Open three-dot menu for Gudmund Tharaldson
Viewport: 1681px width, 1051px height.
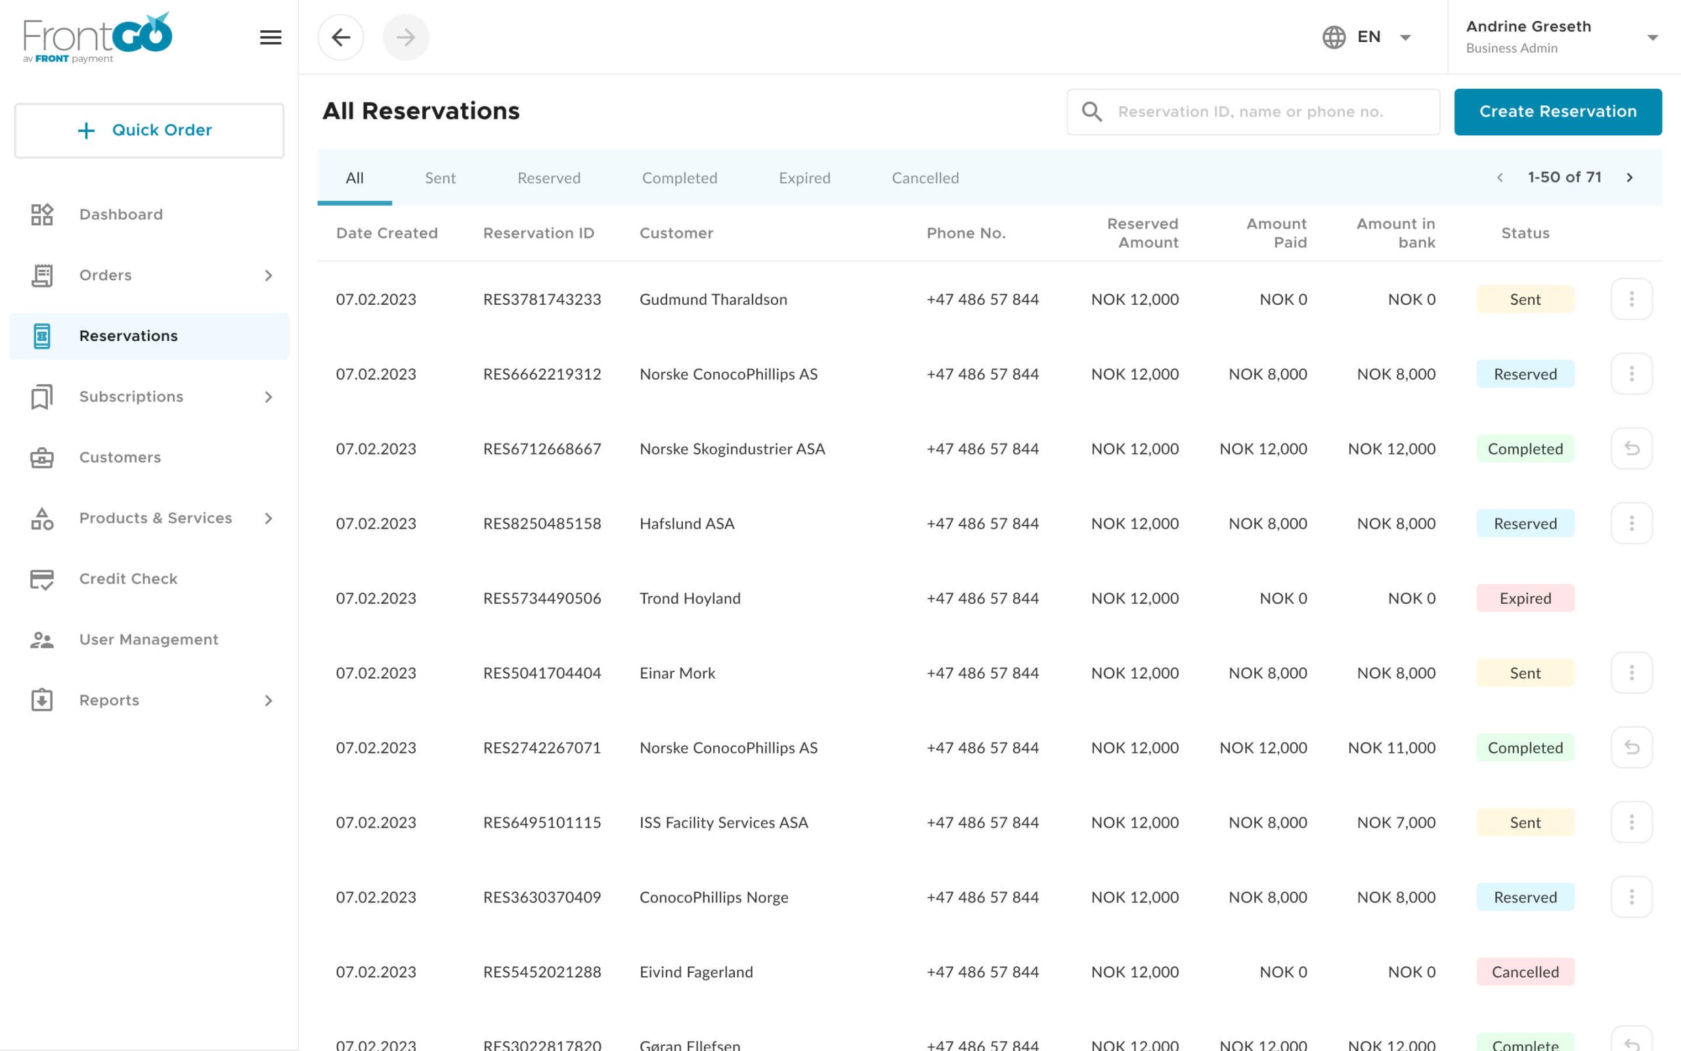tap(1631, 299)
